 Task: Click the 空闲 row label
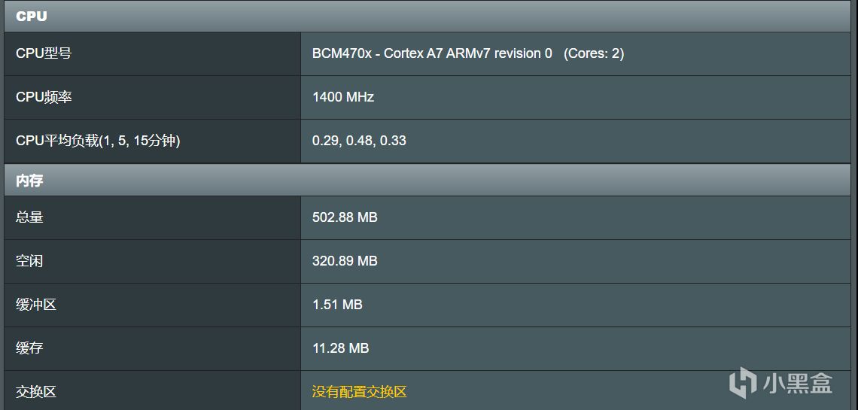pyautogui.click(x=29, y=261)
